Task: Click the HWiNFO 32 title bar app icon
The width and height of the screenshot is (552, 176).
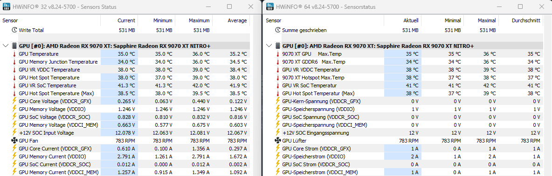Action: pyautogui.click(x=7, y=7)
